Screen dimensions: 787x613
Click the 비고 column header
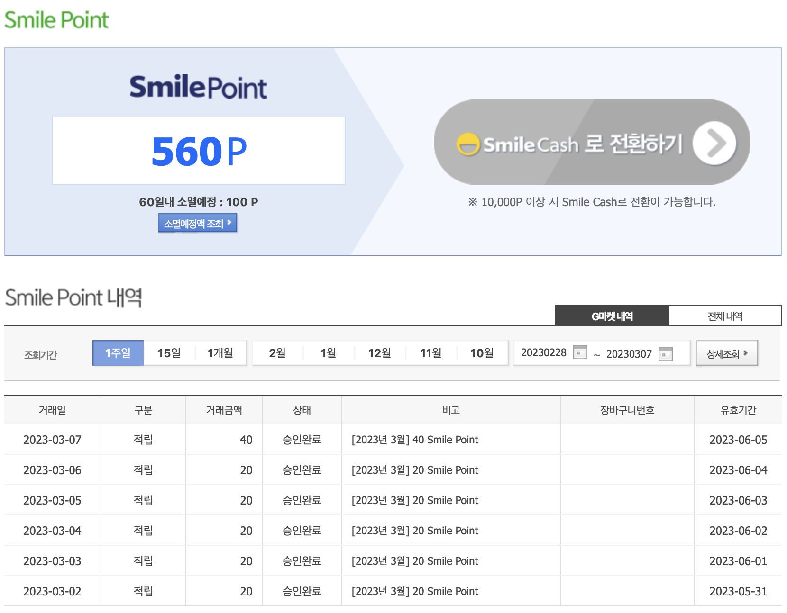pyautogui.click(x=451, y=410)
